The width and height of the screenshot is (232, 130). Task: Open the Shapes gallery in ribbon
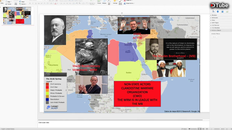coord(104,2)
